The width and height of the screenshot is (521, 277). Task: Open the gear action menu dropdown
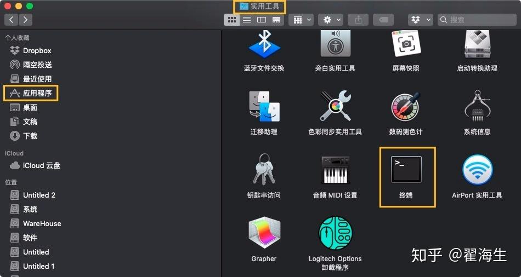coord(331,20)
